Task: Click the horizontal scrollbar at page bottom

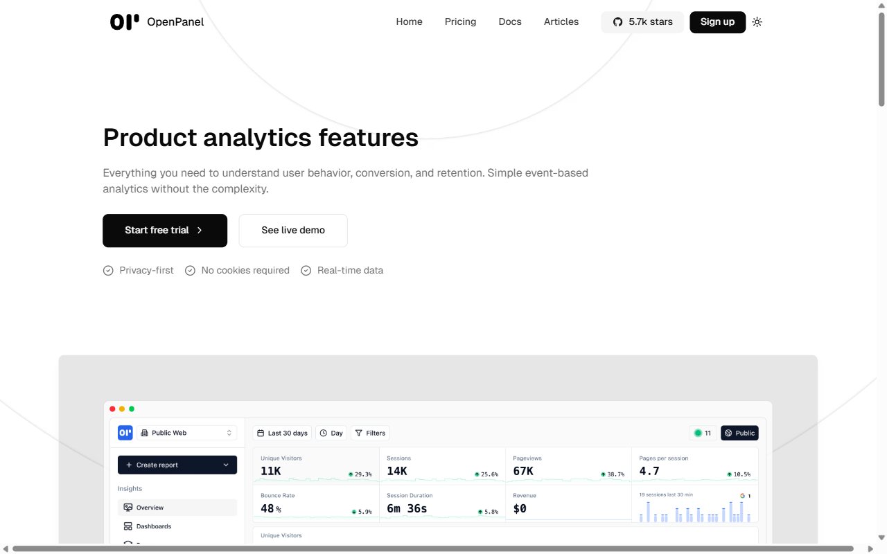Action: click(434, 549)
